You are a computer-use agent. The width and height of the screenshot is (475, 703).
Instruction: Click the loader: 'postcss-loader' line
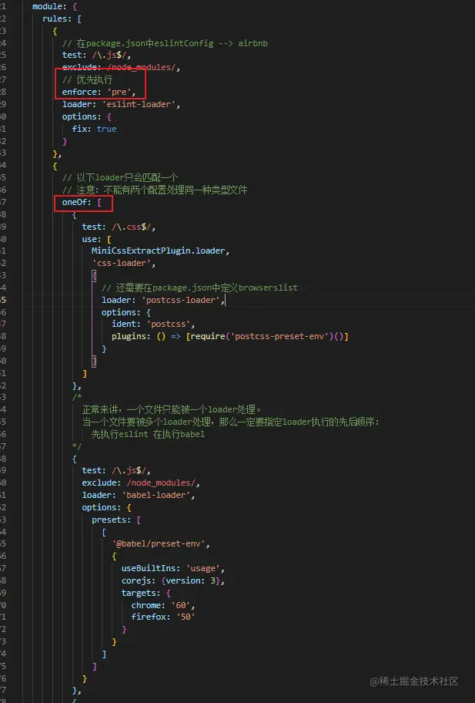click(x=163, y=301)
